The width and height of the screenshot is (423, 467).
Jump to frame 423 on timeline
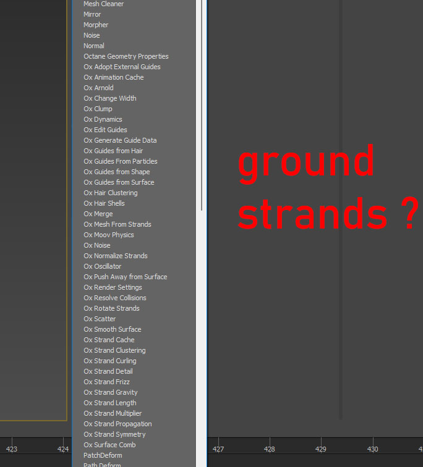click(12, 449)
